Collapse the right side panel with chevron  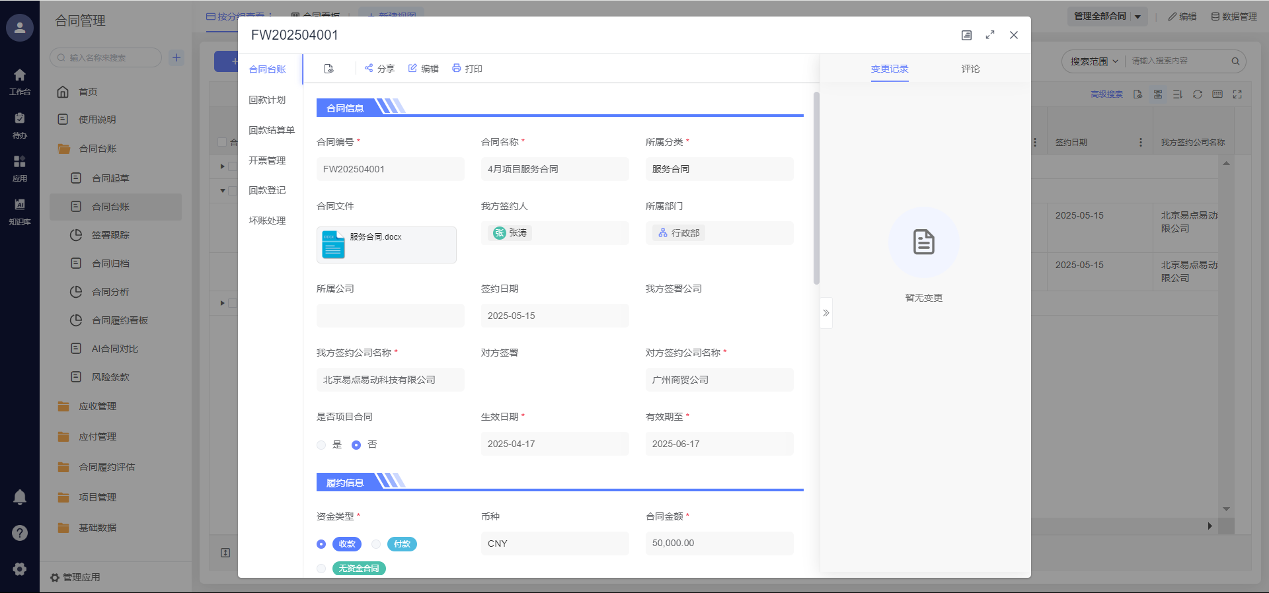point(826,313)
